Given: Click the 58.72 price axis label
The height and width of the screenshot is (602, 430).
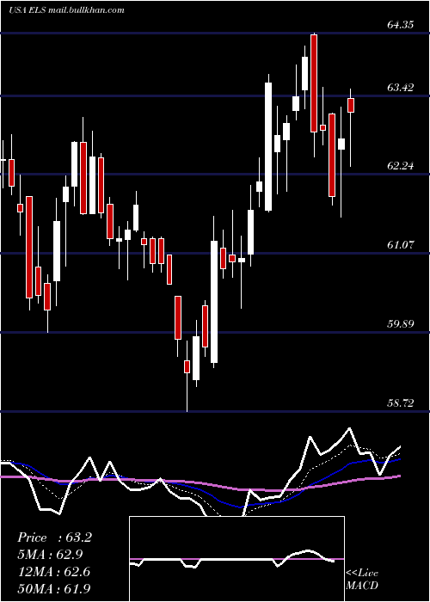Looking at the screenshot, I should coord(401,402).
